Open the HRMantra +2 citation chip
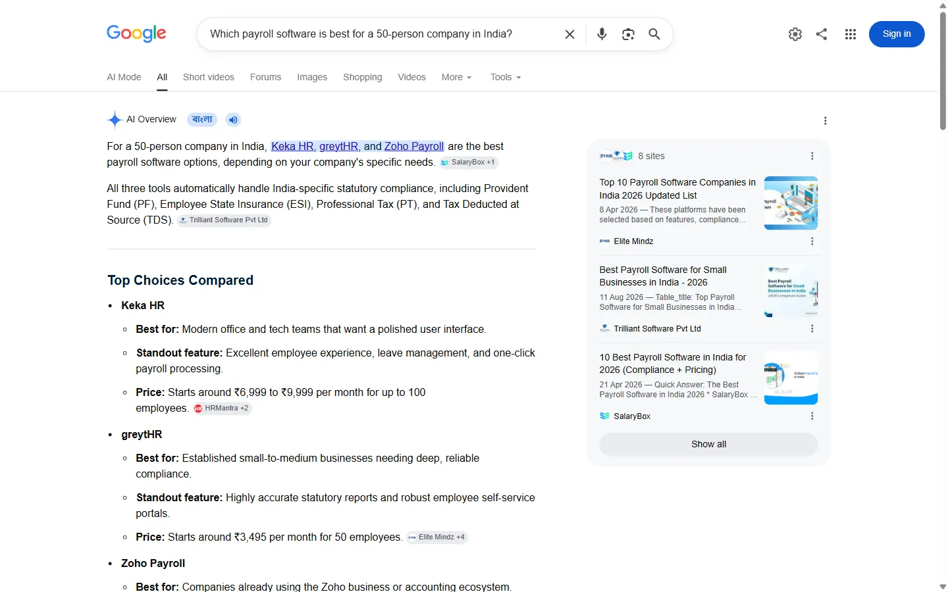Screen dimensions: 948x592 point(222,408)
